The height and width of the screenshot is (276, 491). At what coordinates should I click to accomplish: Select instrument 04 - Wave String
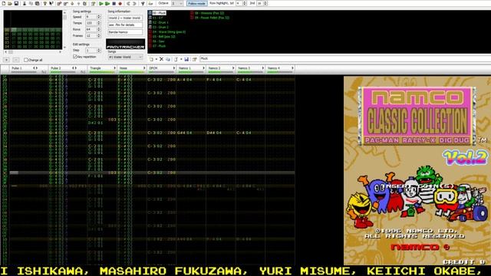coord(169,32)
